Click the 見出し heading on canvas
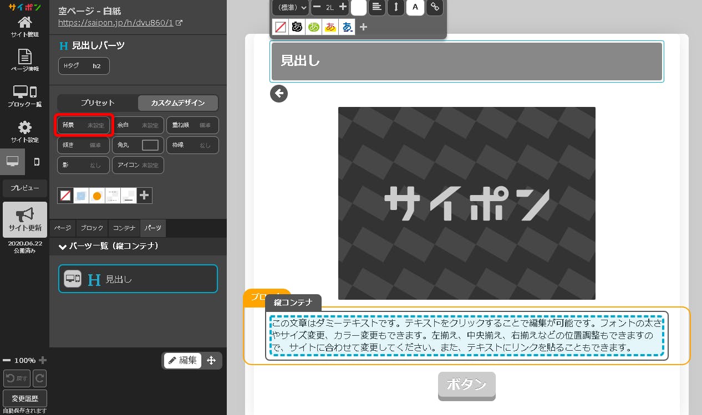This screenshot has height=415, width=702. 467,61
